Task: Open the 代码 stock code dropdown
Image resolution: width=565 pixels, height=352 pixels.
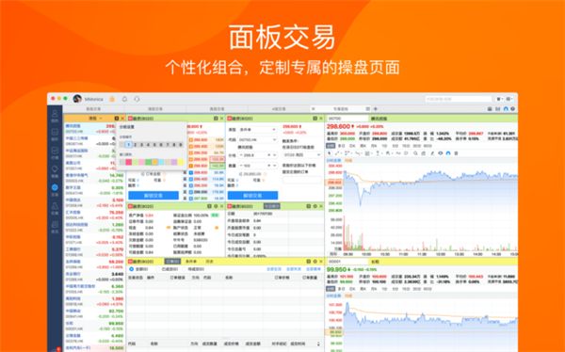Action: (257, 139)
